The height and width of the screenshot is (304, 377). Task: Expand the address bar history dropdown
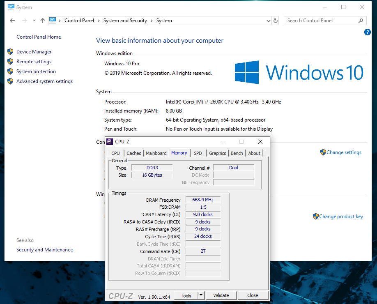[268, 21]
